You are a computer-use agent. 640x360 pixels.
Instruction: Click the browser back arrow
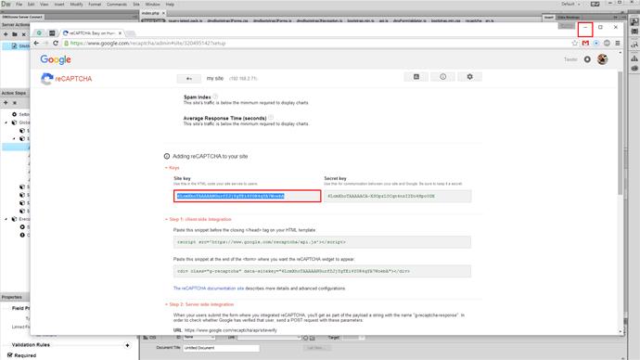point(36,43)
